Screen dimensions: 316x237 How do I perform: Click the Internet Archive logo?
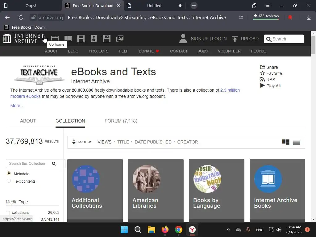pyautogui.click(x=23, y=39)
